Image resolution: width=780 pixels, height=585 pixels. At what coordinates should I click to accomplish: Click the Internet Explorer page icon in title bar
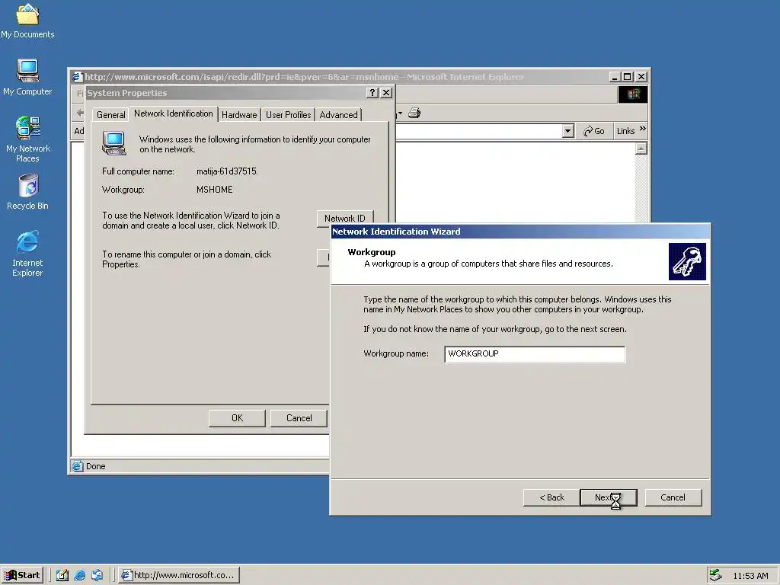coord(77,77)
